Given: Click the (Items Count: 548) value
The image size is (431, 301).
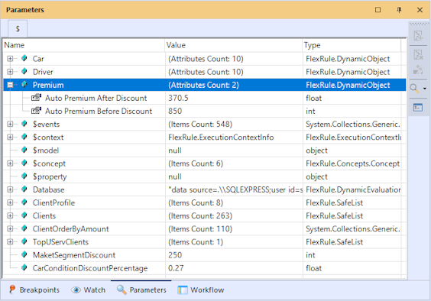Looking at the screenshot, I should 200,125.
